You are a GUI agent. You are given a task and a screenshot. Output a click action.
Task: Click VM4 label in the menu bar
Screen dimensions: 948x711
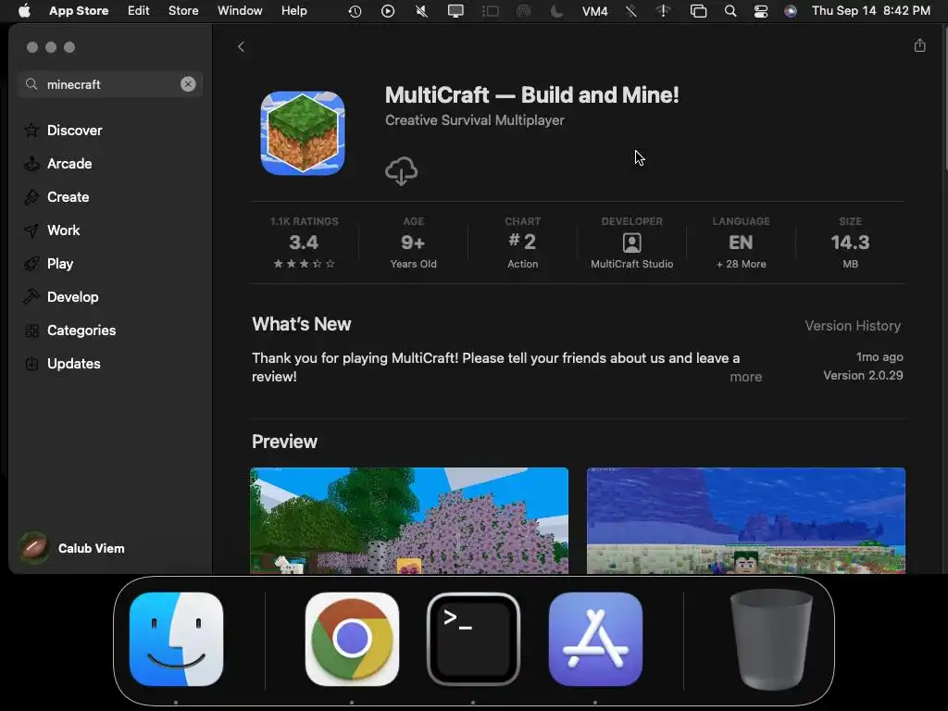[x=594, y=11]
